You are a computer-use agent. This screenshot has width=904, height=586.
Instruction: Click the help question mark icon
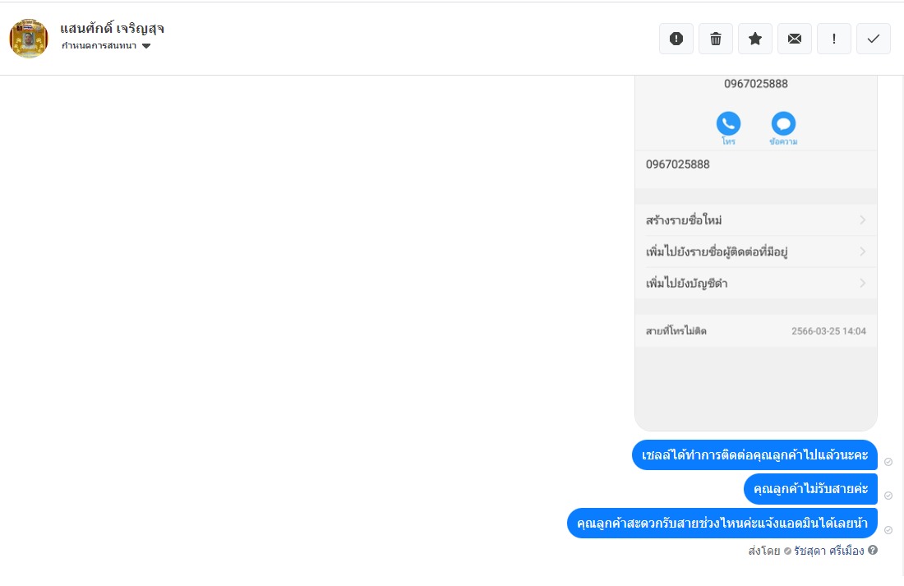coord(873,550)
